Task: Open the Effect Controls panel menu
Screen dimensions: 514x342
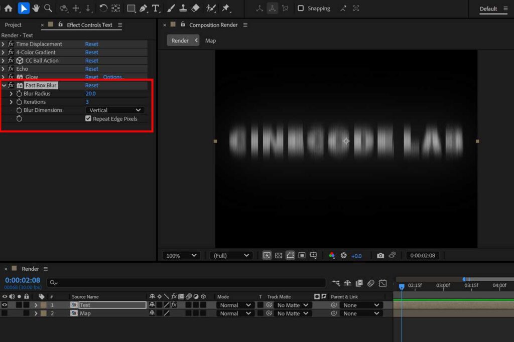Action: (x=120, y=25)
